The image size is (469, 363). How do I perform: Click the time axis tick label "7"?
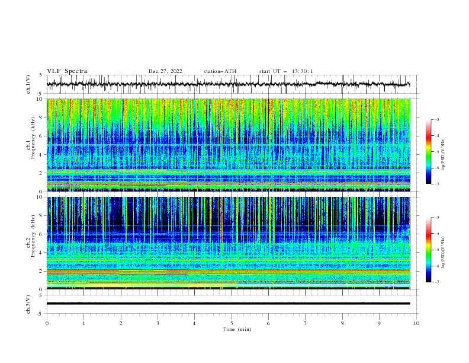point(306,323)
